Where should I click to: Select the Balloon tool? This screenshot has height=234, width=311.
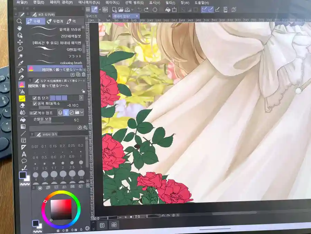(x=24, y=161)
